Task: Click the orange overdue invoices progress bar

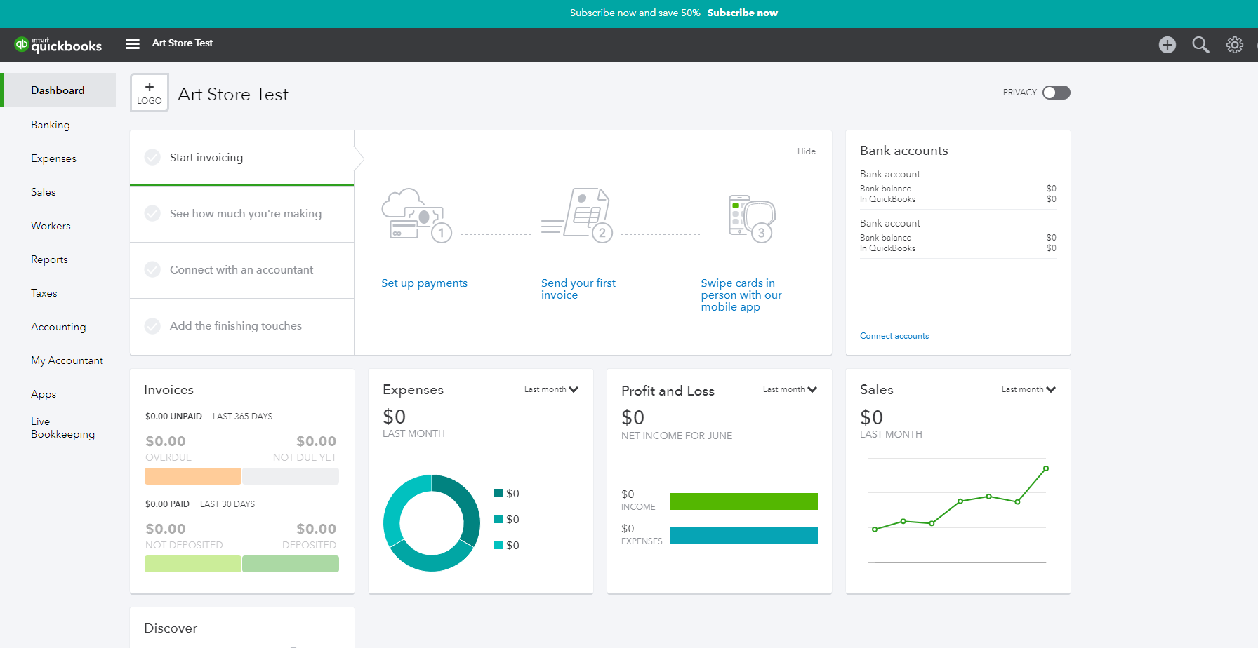Action: pos(192,475)
